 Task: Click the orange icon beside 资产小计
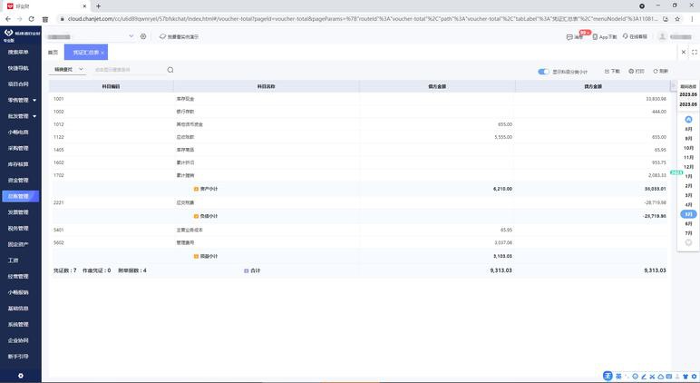point(196,189)
